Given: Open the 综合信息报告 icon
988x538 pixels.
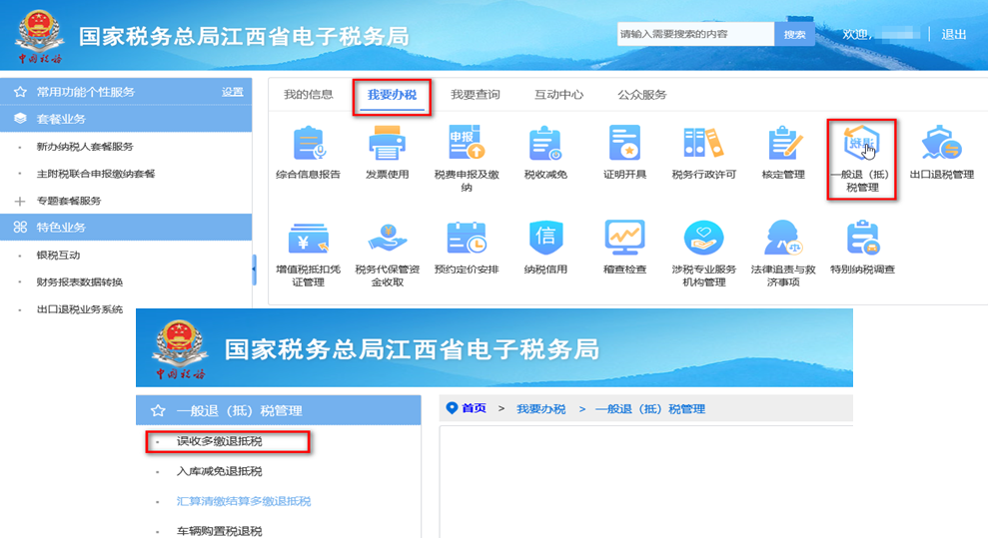Looking at the screenshot, I should point(308,146).
